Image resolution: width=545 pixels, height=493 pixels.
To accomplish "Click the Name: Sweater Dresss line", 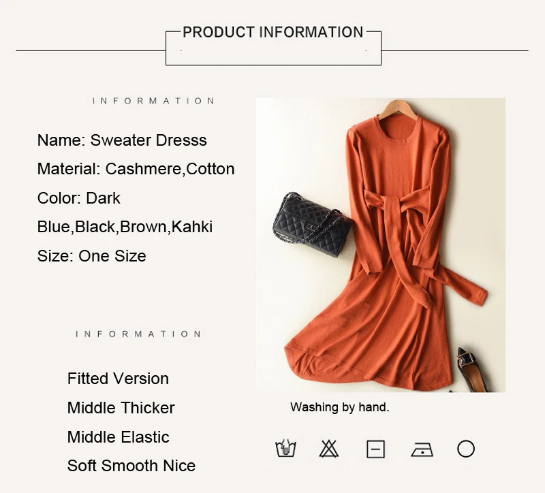I will click(x=122, y=140).
